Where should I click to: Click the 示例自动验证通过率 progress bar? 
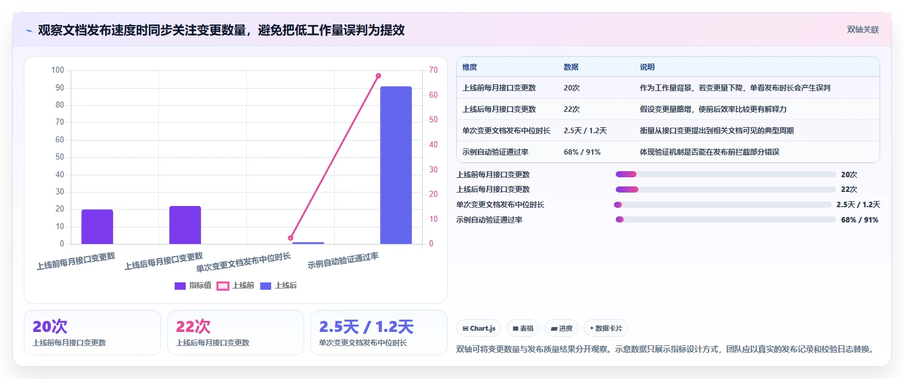(726, 219)
